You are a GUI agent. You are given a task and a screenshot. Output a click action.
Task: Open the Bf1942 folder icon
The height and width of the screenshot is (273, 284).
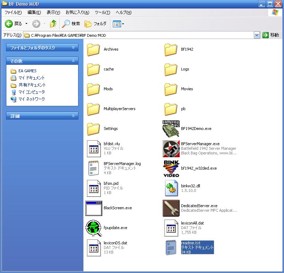pos(171,50)
